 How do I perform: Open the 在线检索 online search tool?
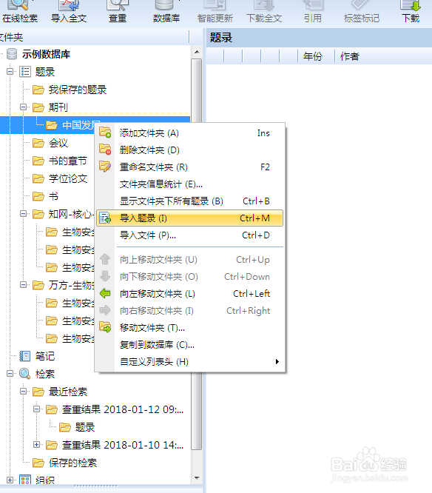point(19,13)
